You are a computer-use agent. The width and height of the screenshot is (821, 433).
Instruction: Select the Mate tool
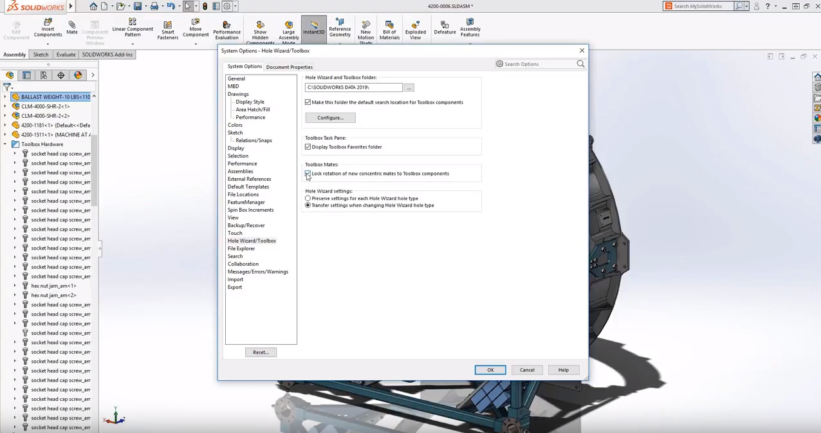pos(72,28)
